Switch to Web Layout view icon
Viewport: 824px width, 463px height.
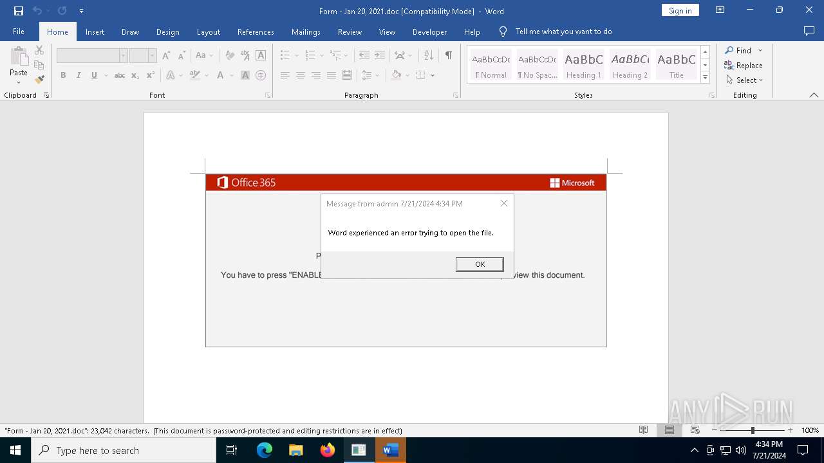pyautogui.click(x=695, y=430)
